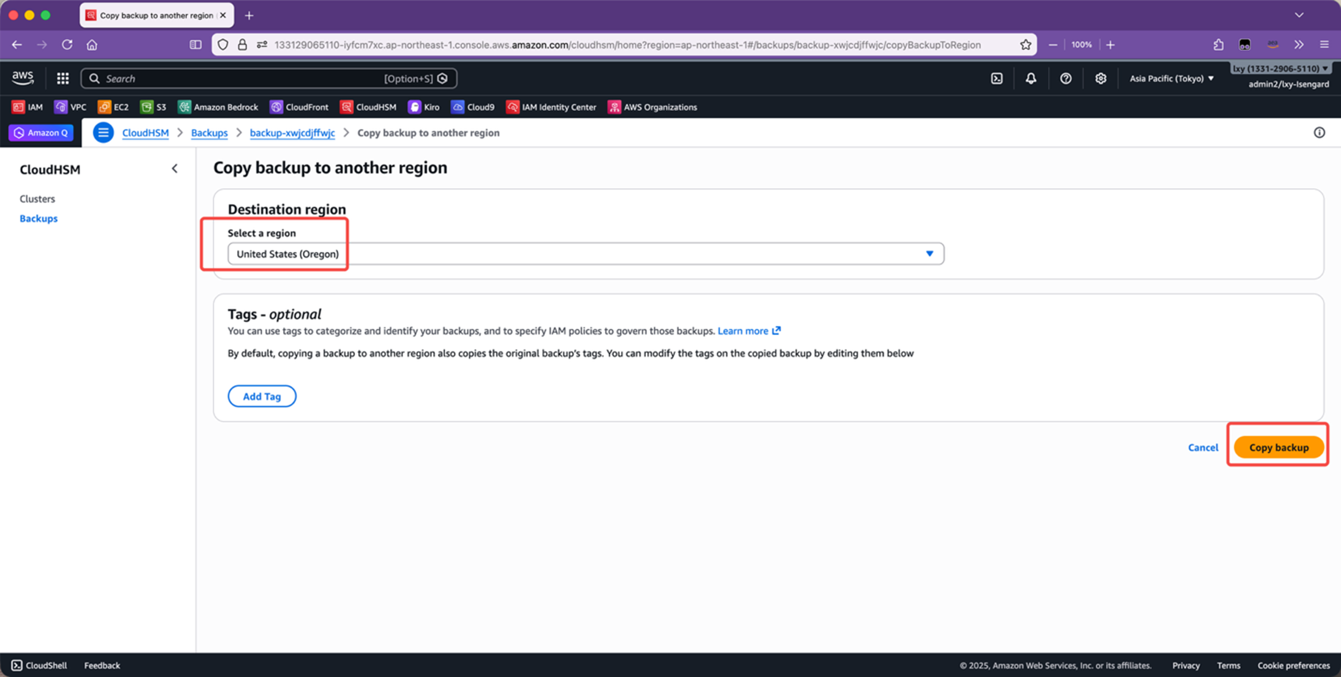Open the Amazon Bedrock shortcut
Viewport: 1341px width, 677px height.
click(x=218, y=107)
